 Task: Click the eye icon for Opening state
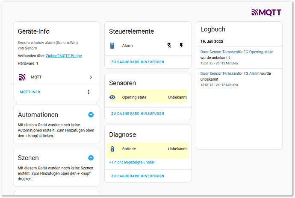tap(112, 97)
